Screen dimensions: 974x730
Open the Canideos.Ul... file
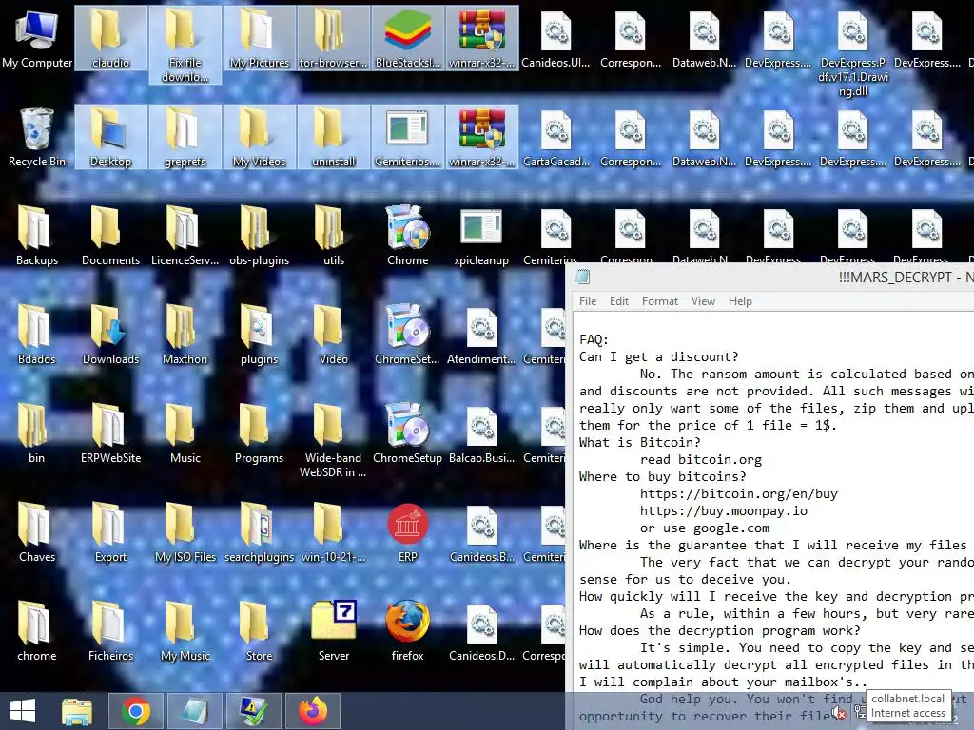click(555, 38)
